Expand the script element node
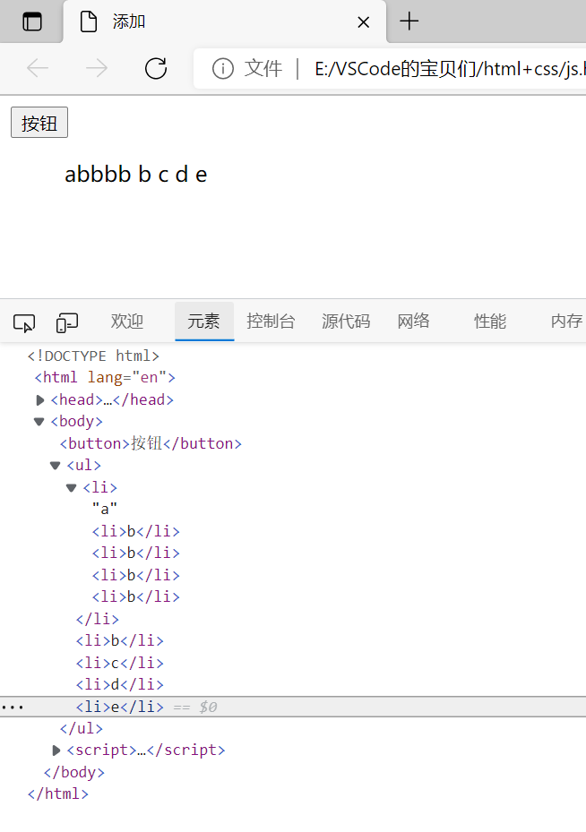This screenshot has width=586, height=832. pyautogui.click(x=56, y=751)
